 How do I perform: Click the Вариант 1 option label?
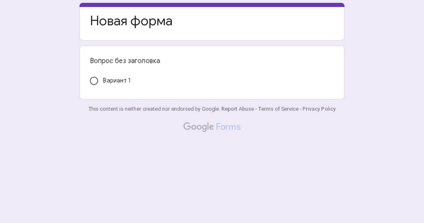point(117,81)
